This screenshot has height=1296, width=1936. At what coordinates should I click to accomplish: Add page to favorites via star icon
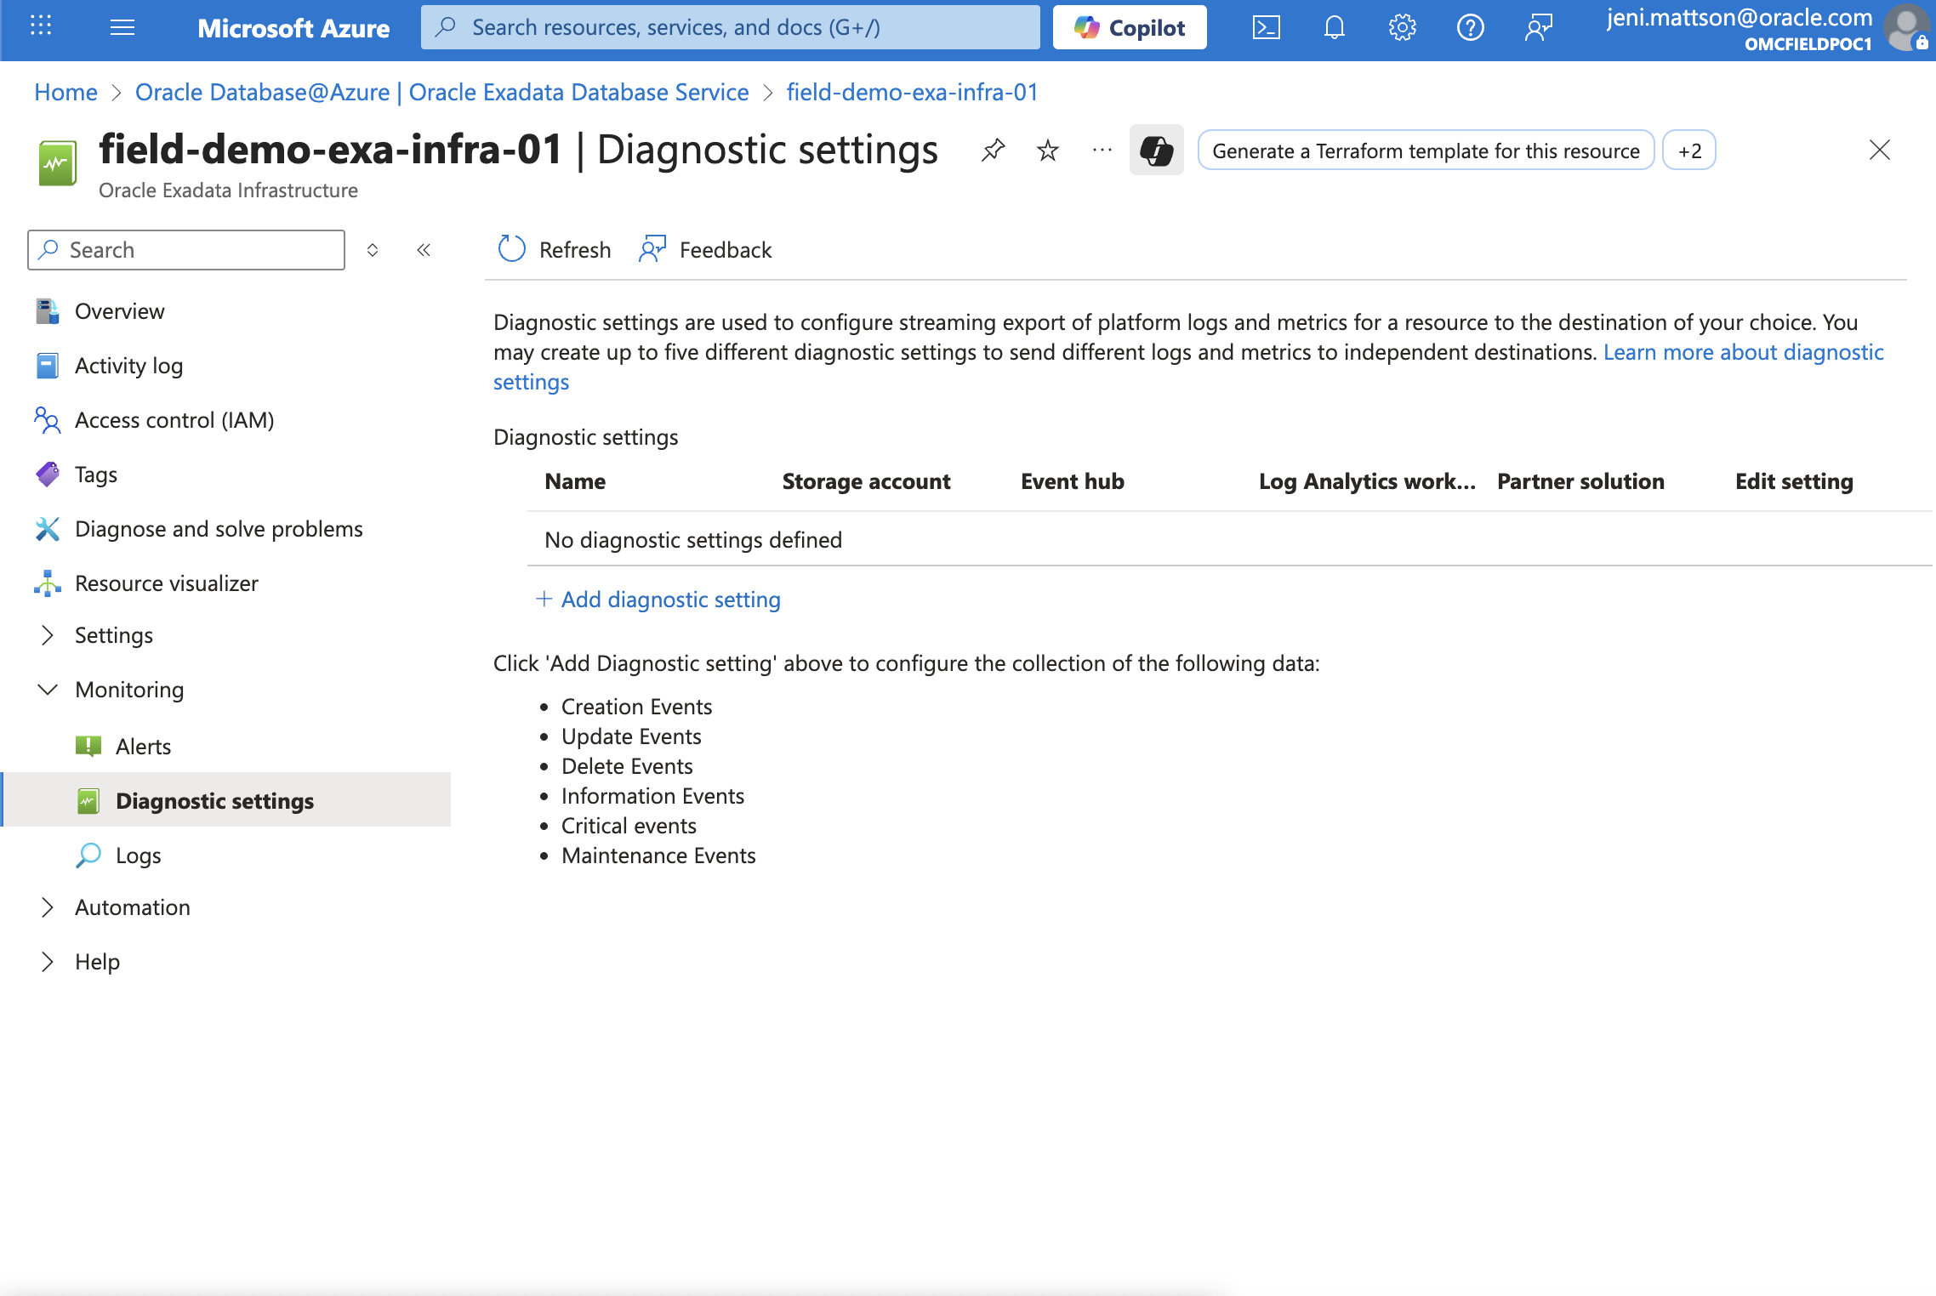pyautogui.click(x=1047, y=151)
